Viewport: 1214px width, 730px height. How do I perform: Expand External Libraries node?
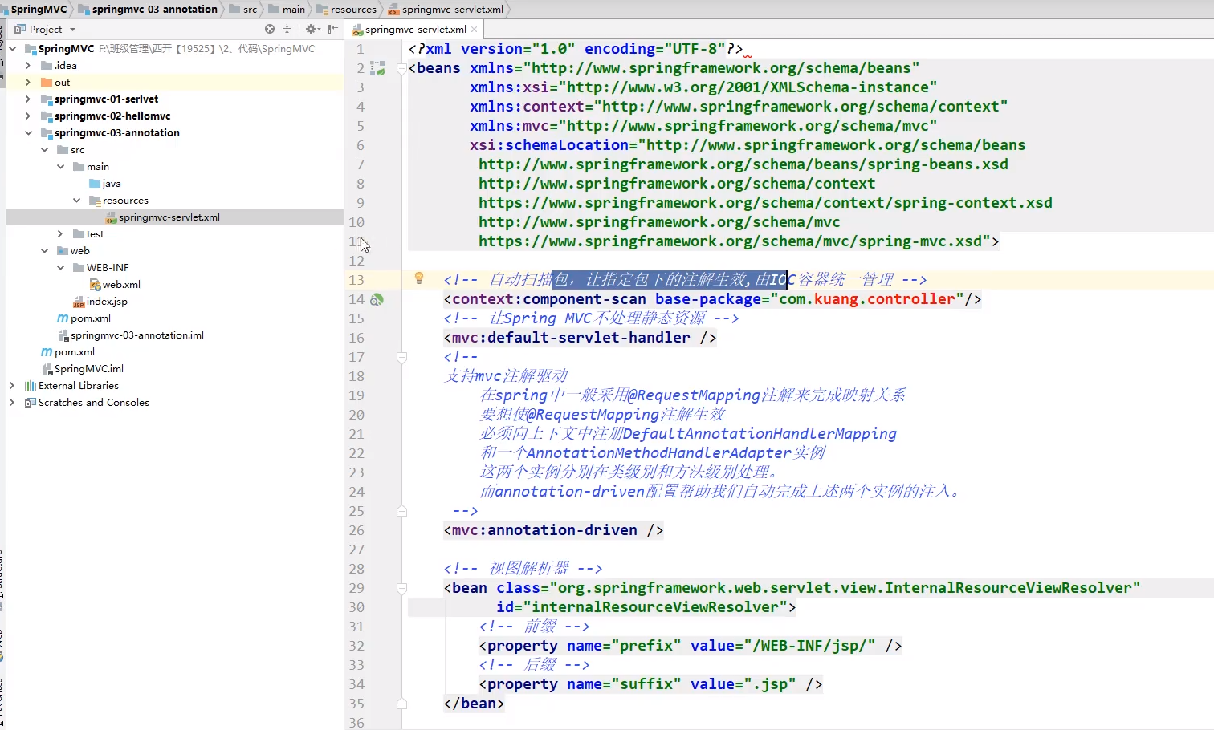point(12,386)
